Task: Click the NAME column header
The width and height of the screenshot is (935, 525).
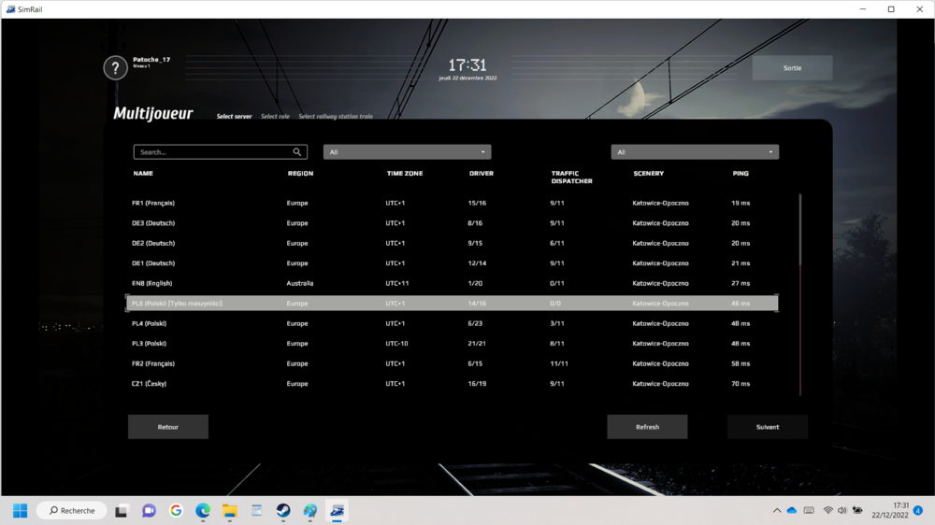Action: pos(143,174)
